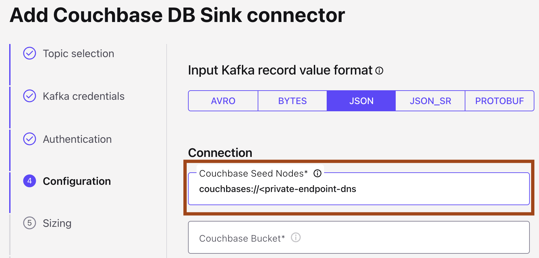Image resolution: width=539 pixels, height=258 pixels.
Task: Select JSON record value format
Action: (361, 101)
